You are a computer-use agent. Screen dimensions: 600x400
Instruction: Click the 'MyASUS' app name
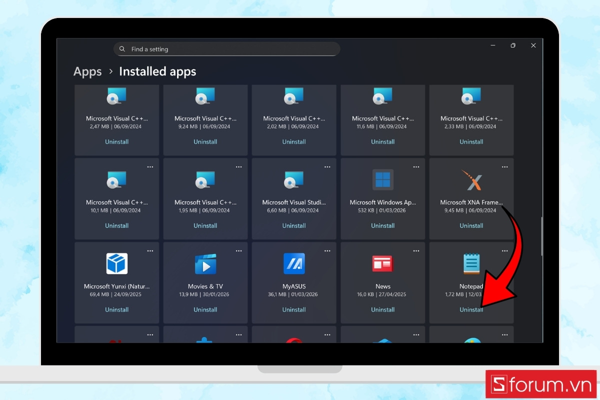(x=294, y=286)
